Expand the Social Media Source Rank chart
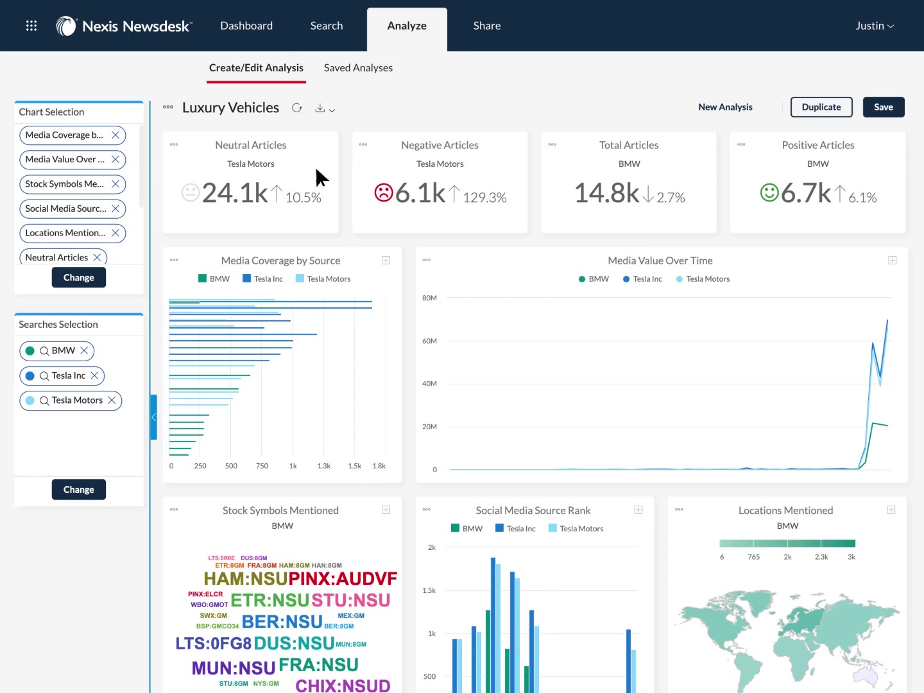The height and width of the screenshot is (693, 924). [638, 509]
